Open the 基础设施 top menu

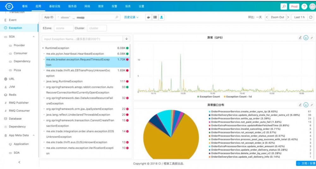(x=55, y=6)
